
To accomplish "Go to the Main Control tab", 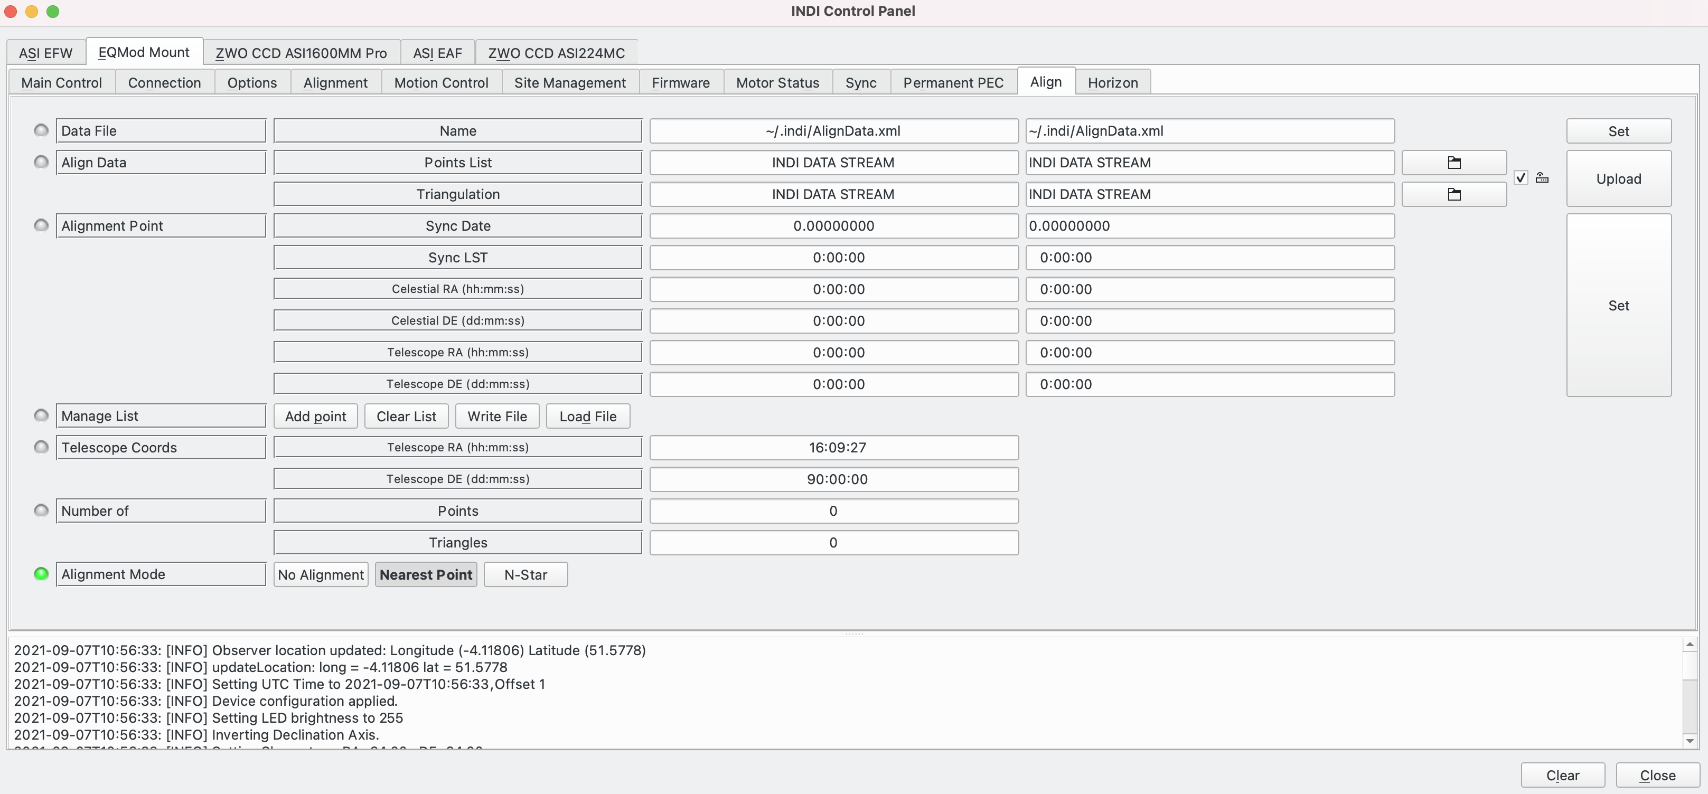I will (x=62, y=83).
